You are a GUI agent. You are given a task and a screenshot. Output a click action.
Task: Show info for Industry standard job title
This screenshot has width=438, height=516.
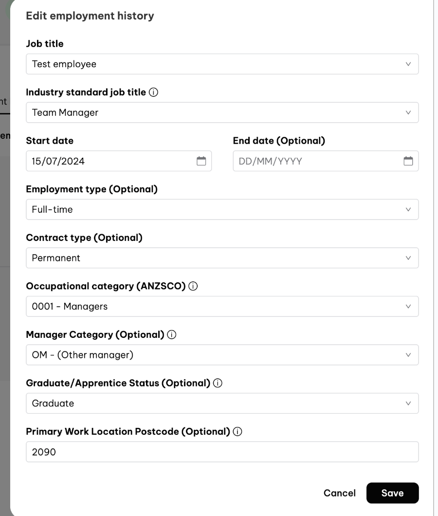coord(153,92)
